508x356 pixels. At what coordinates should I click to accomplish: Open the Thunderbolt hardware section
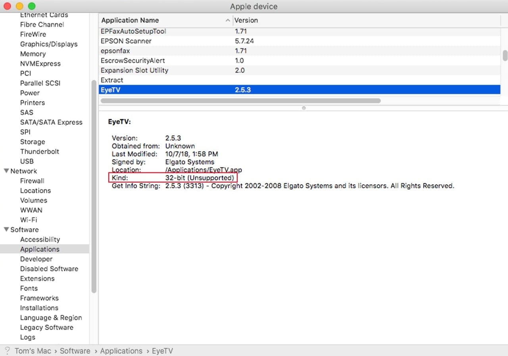click(39, 151)
